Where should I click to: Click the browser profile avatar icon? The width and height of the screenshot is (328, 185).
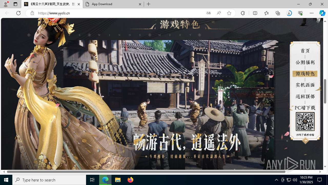6,4
